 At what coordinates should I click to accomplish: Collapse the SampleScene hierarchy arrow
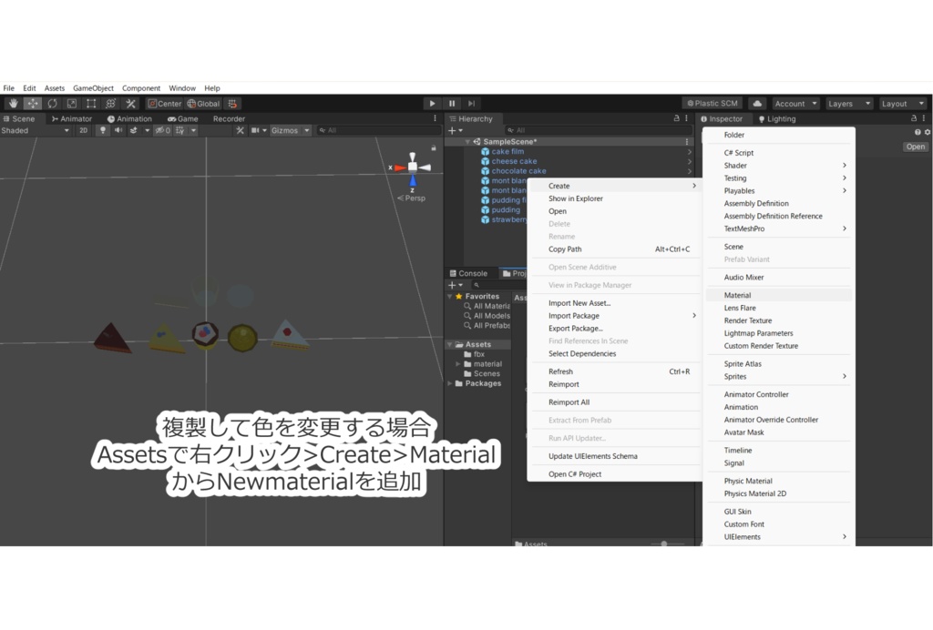click(467, 142)
